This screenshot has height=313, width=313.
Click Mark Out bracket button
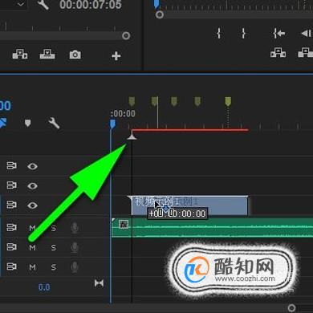coord(243,33)
